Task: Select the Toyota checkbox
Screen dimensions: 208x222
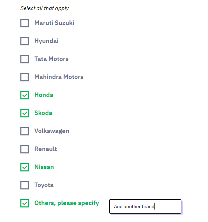Action: pos(25,185)
